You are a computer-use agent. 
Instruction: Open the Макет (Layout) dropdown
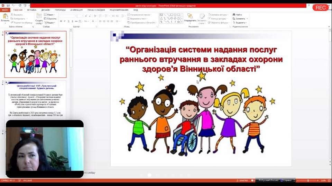[x=49, y=14]
